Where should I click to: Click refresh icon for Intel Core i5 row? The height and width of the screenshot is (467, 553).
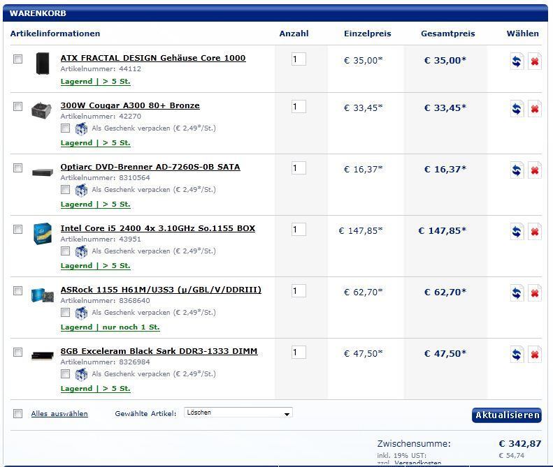pyautogui.click(x=517, y=232)
